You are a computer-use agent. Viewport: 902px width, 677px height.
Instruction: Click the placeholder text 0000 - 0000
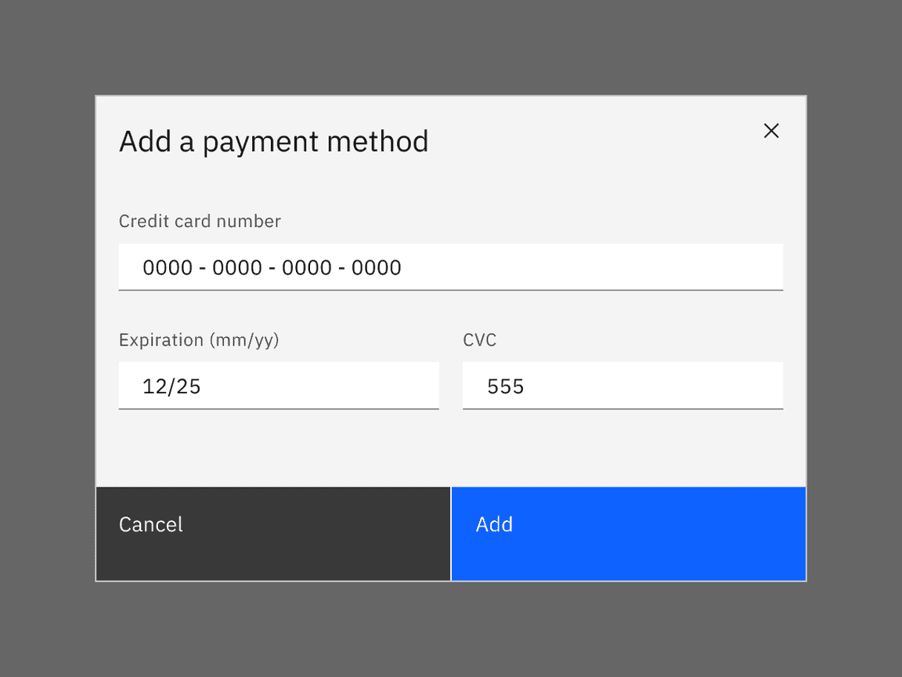[270, 267]
